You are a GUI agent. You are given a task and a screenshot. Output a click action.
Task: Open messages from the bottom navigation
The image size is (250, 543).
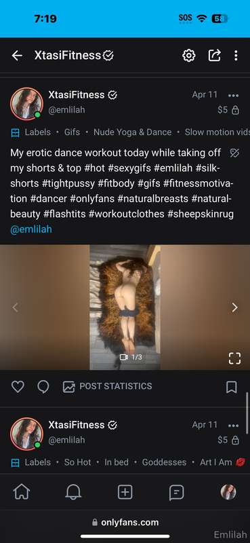click(176, 492)
